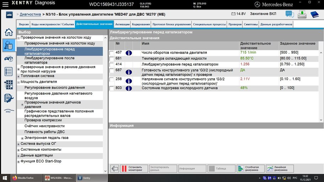Screen dimensions: 324x182
Task: Expand 'Электронная педаль газа' node
Action: tap(22, 138)
